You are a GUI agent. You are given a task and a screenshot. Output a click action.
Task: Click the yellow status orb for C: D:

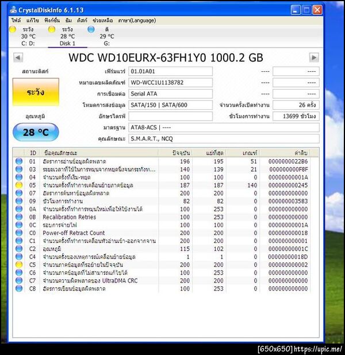(x=13, y=29)
